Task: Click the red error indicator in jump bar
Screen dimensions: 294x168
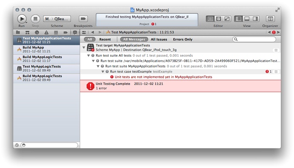Action: [x=274, y=32]
